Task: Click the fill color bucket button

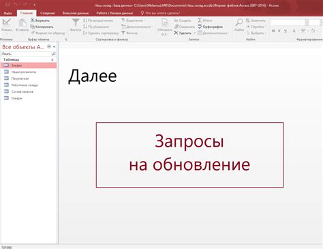Action: click(313, 31)
